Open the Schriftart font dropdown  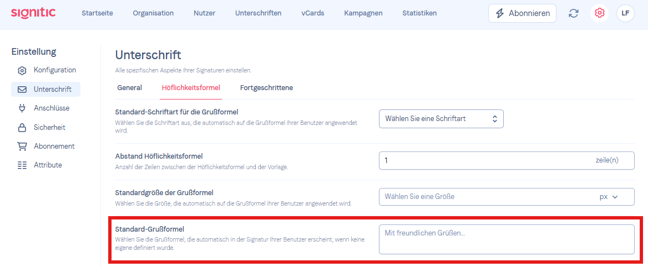[x=441, y=119]
